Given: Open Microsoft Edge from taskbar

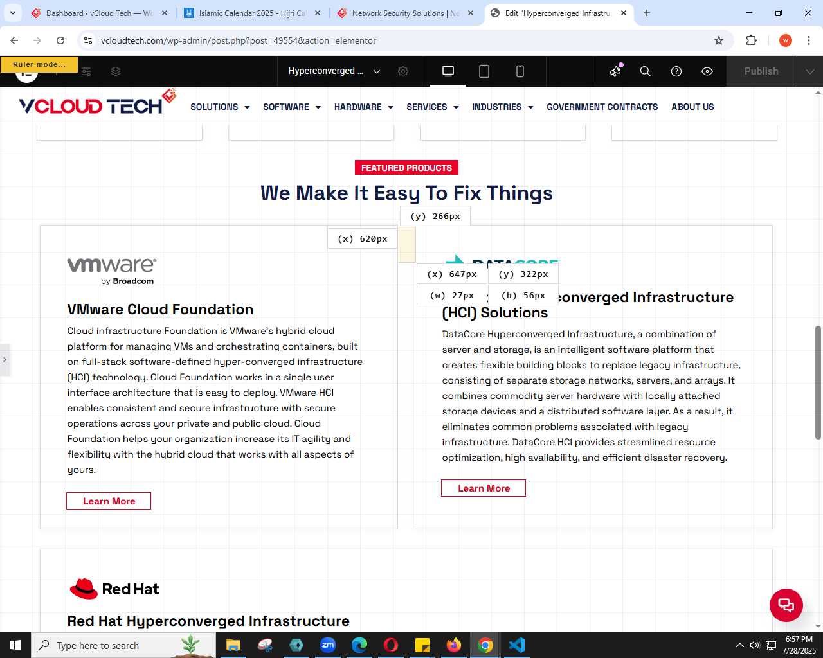Looking at the screenshot, I should click(x=359, y=645).
